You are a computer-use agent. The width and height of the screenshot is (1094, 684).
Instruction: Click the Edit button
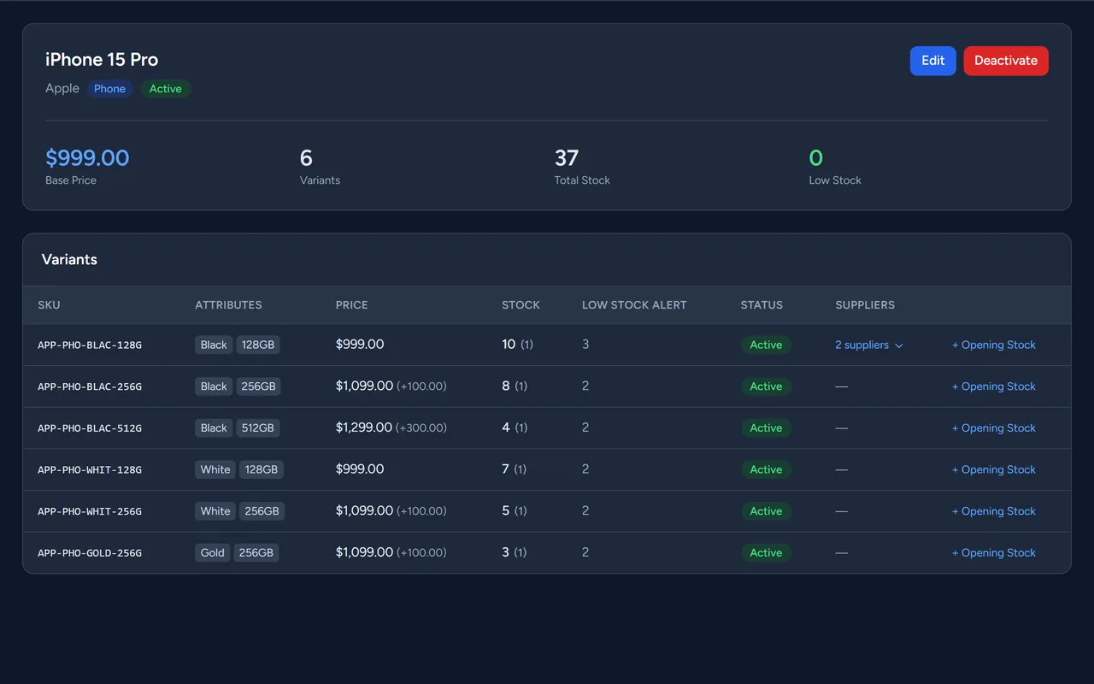click(932, 61)
